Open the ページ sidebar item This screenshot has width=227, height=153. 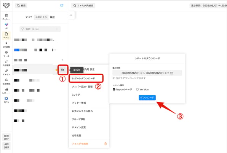coord(6,35)
